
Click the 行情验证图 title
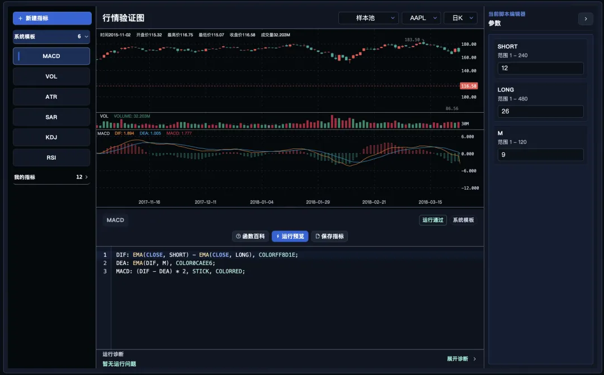(x=123, y=18)
